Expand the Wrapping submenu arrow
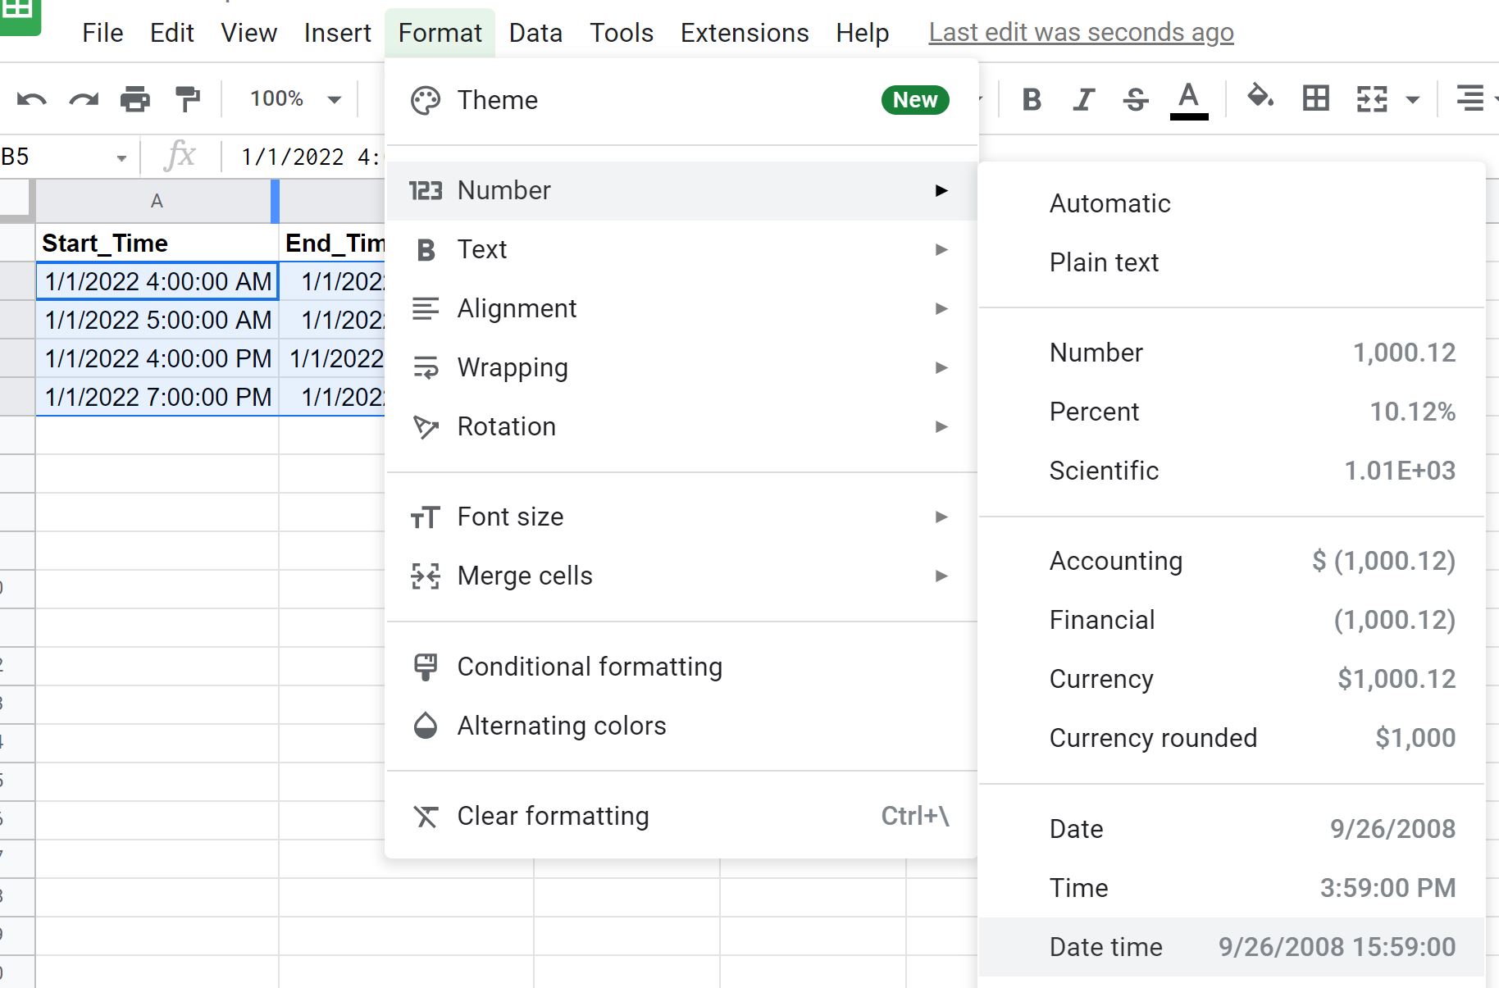Screen dimensions: 1499x988 click(941, 367)
